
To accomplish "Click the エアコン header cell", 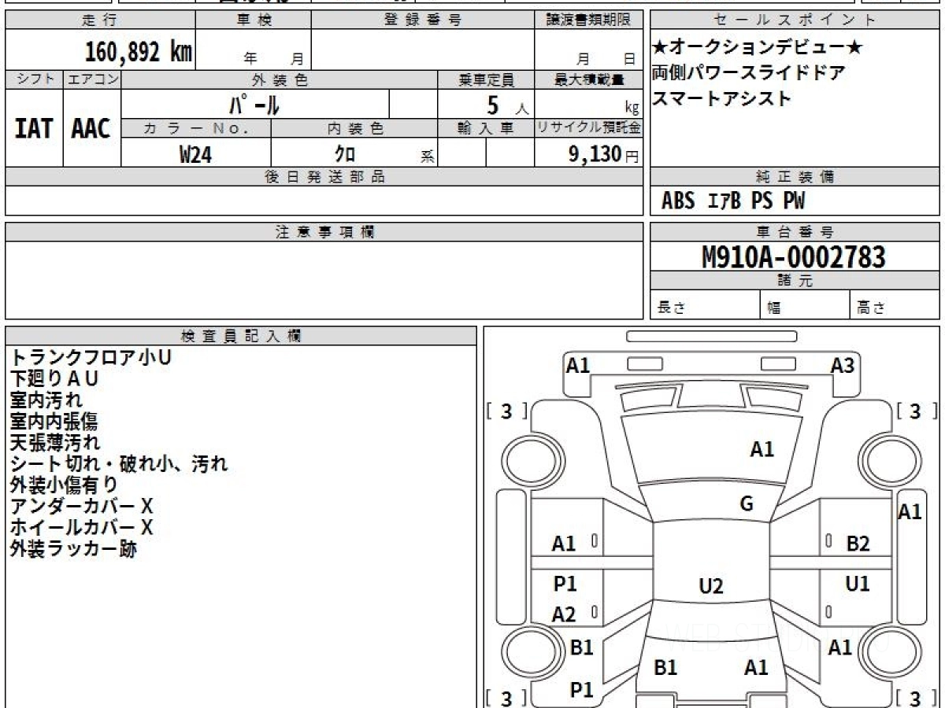I will (x=92, y=79).
